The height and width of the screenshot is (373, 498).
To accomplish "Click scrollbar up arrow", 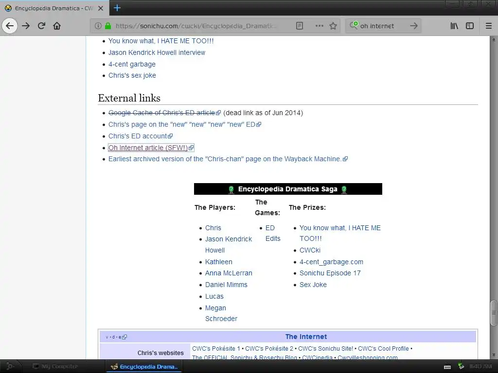I will point(494,40).
